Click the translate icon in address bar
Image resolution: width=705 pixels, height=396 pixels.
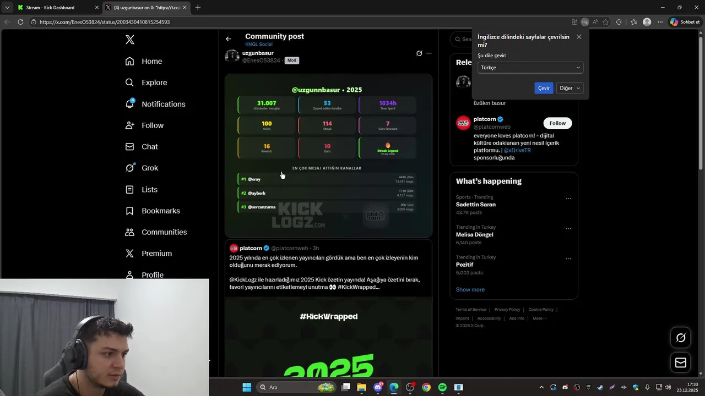point(585,22)
